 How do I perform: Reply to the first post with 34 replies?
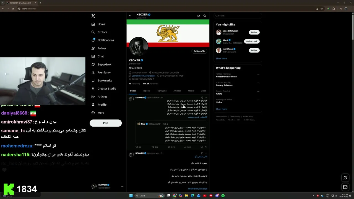[138, 147]
